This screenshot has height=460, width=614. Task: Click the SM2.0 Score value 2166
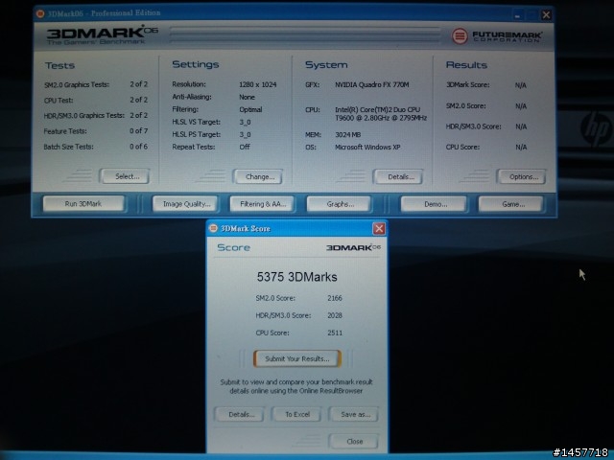tap(335, 298)
